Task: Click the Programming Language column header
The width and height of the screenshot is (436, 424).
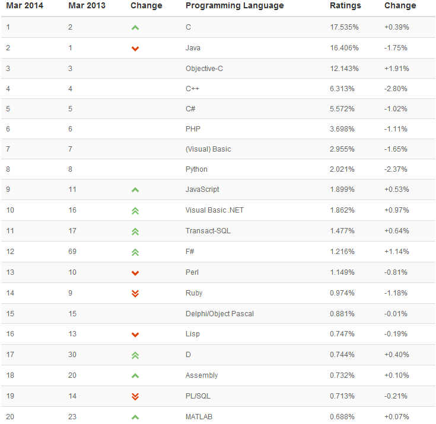Action: tap(235, 6)
